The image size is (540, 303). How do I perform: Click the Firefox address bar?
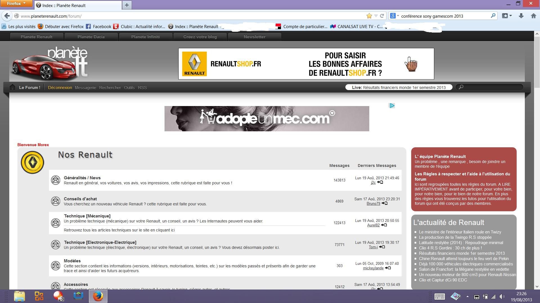[x=191, y=16]
